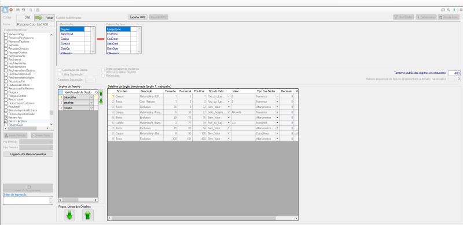This screenshot has width=463, height=225.
Task: Select ContaId in the RetornoArq list
Action: click(x=72, y=43)
